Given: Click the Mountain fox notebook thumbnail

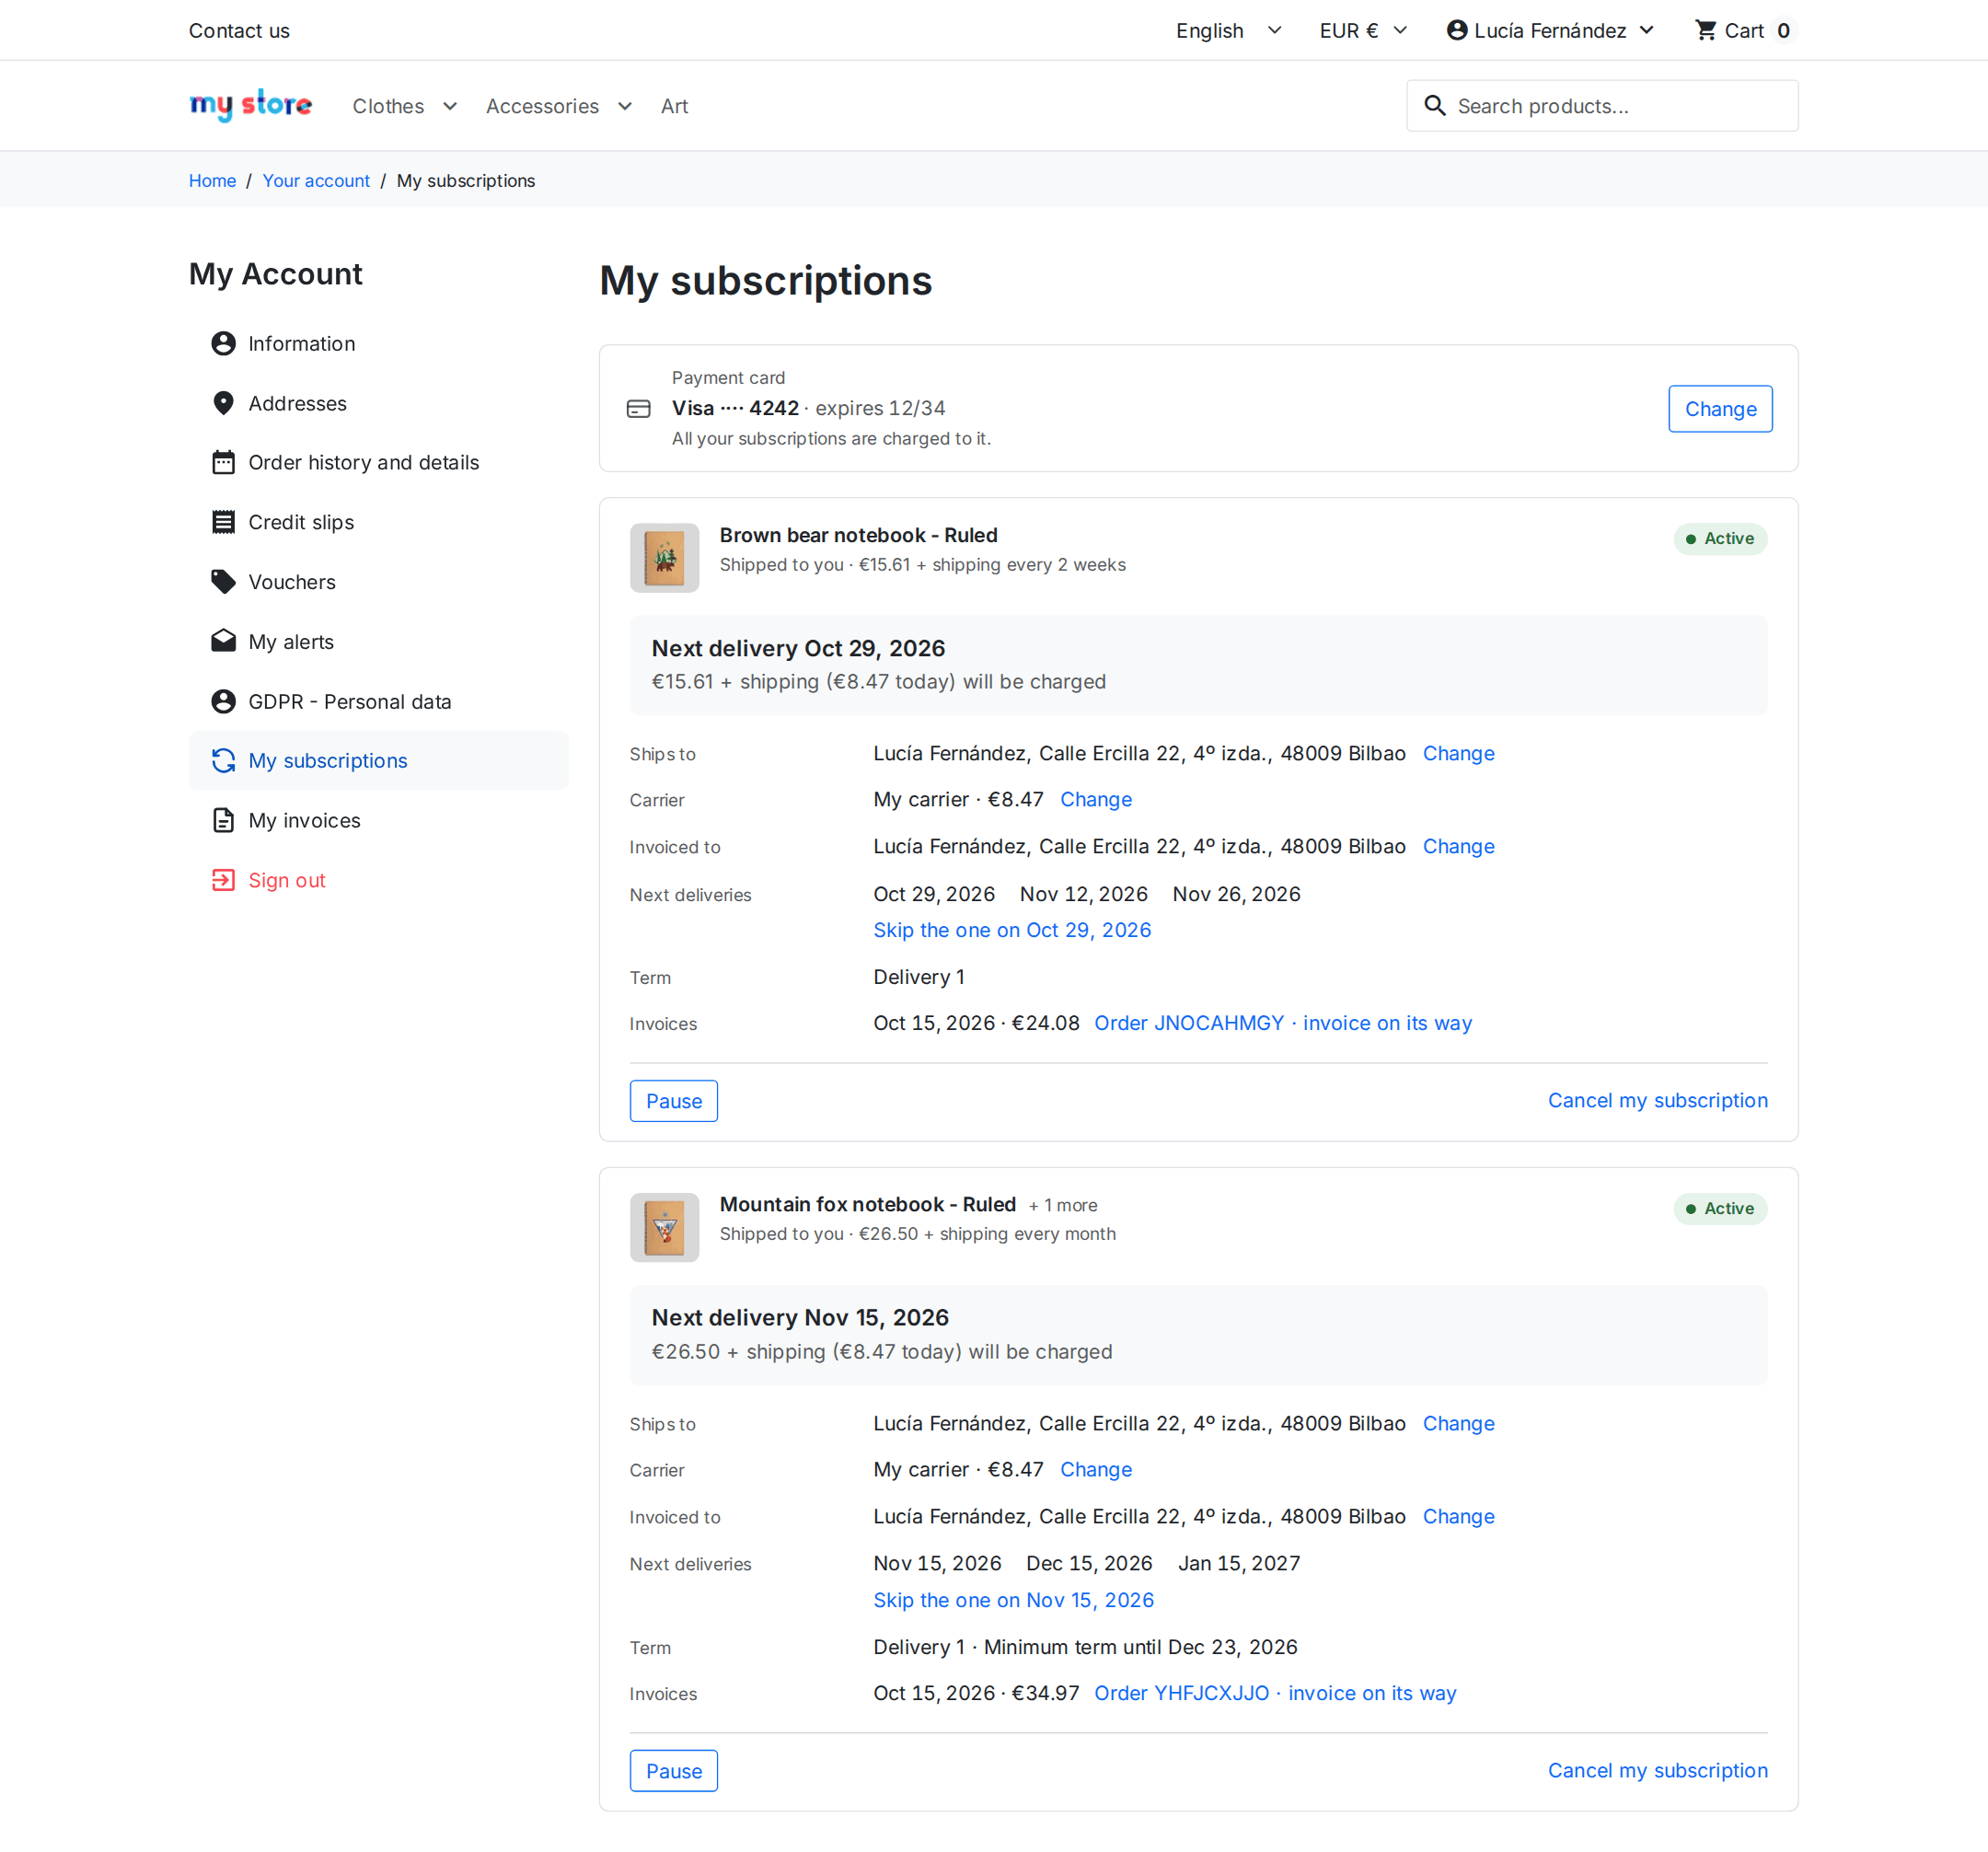Looking at the screenshot, I should tap(664, 1227).
